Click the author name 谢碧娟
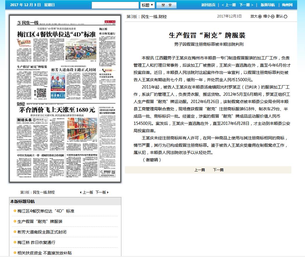The image size is (305, 257). [152, 160]
